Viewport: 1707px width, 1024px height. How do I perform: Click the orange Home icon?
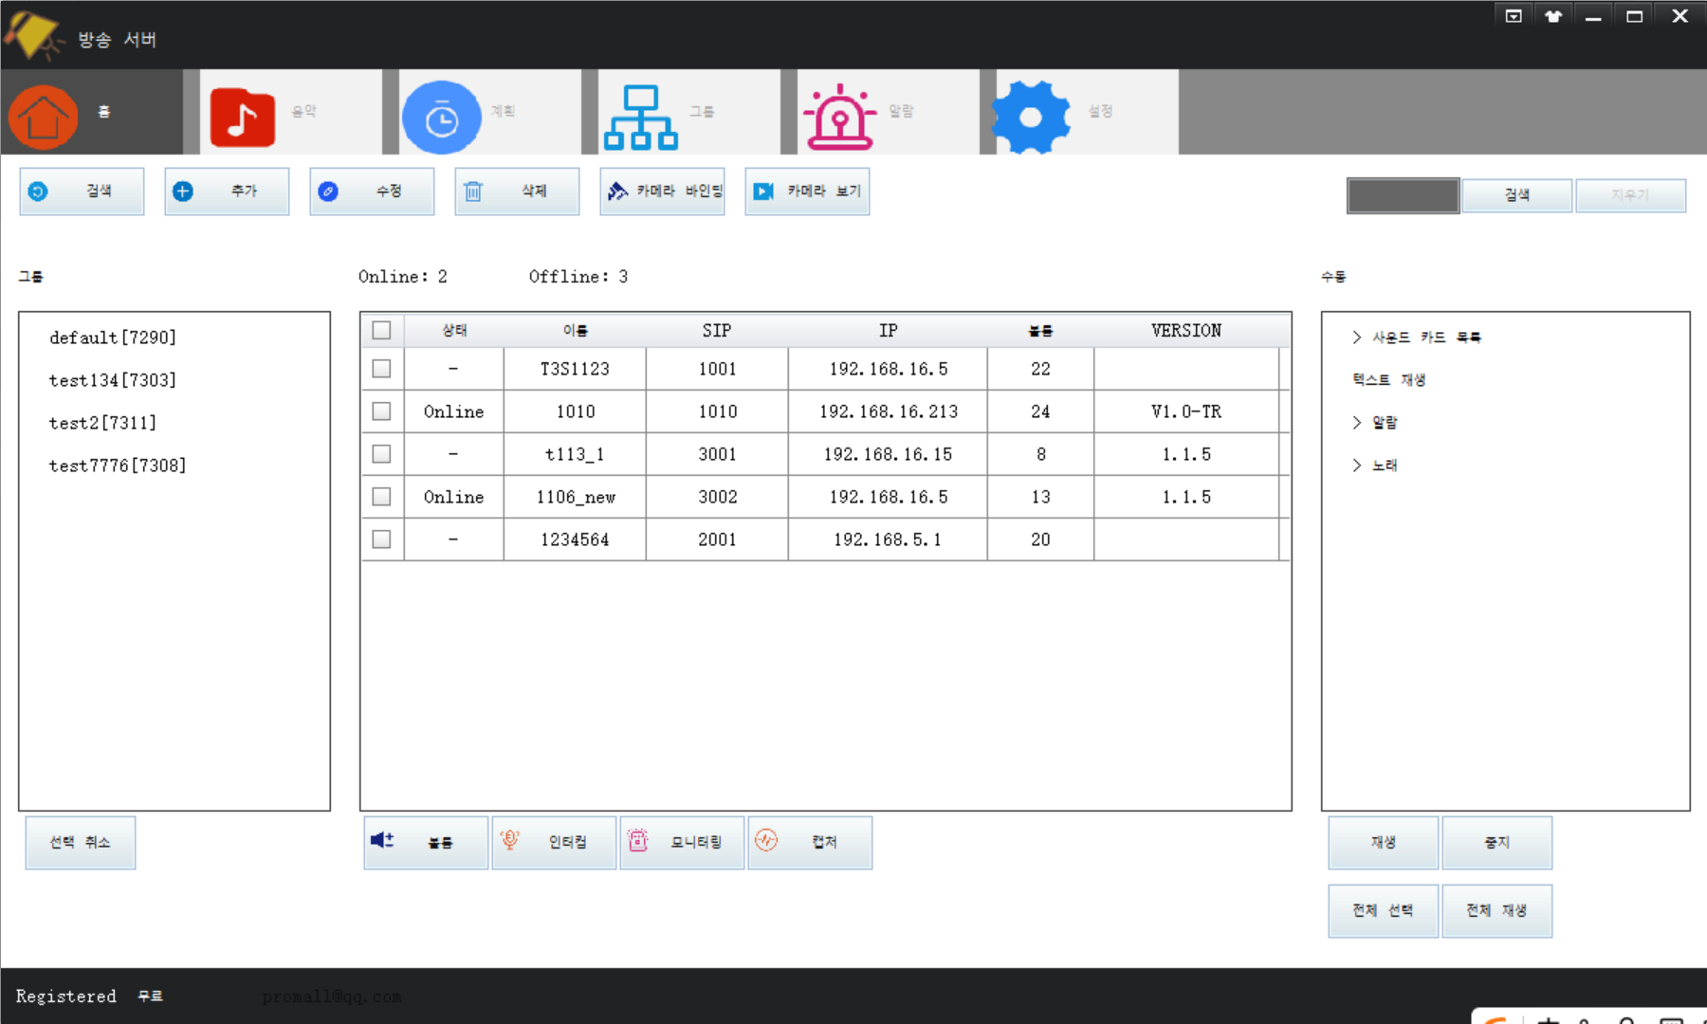coord(44,117)
